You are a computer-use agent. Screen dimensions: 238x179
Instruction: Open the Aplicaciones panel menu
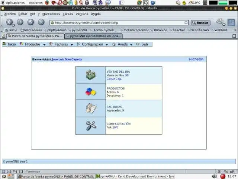click(x=13, y=3)
